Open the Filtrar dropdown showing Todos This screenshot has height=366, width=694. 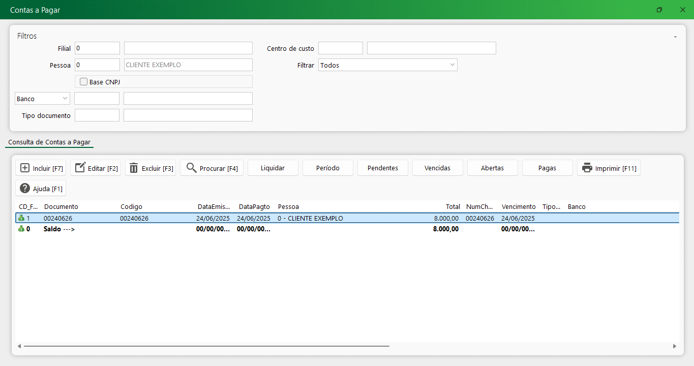point(387,65)
